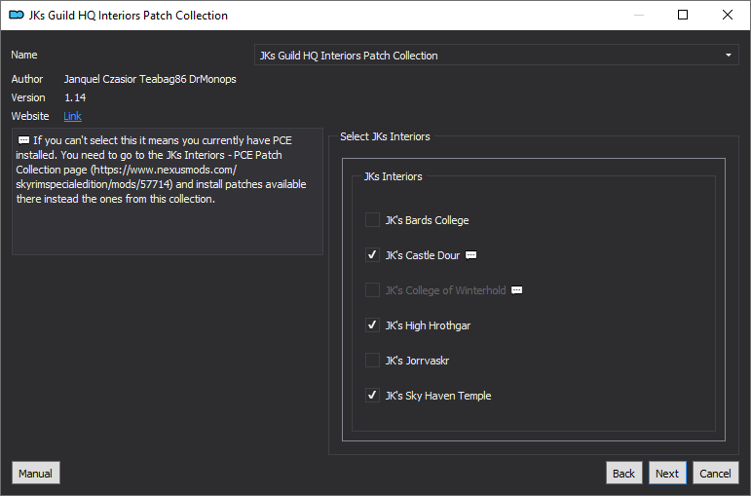Viewport: 751px width, 496px height.
Task: Maximize the installer window
Action: [x=683, y=15]
